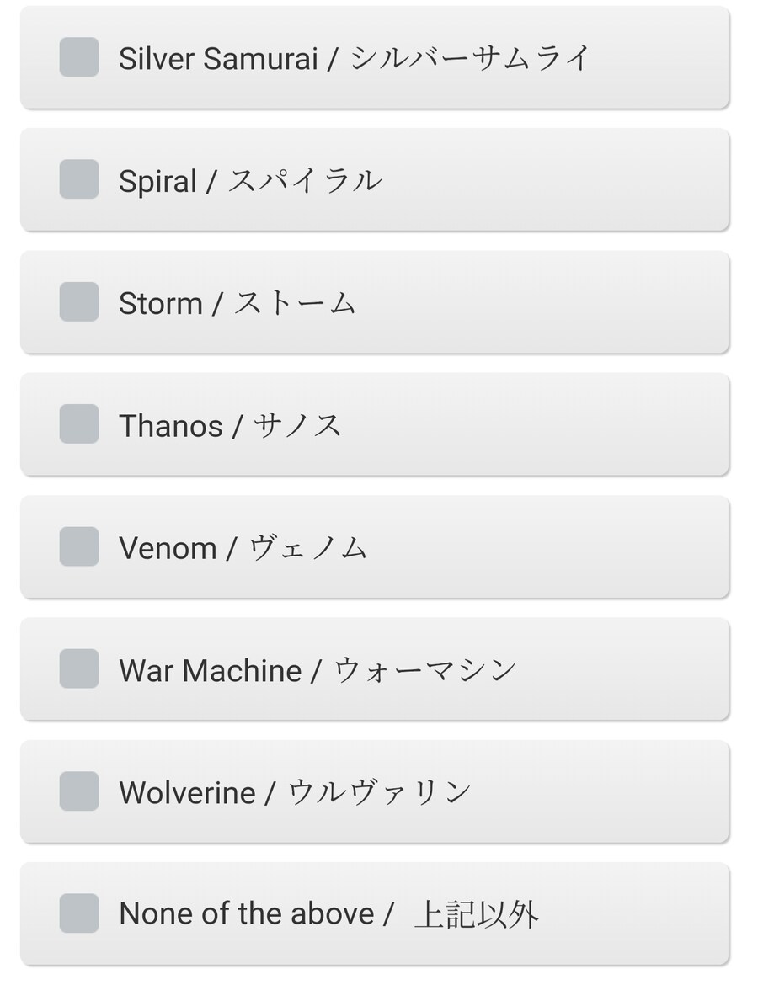
Task: Check the Wolverine checkbox square
Action: (x=79, y=792)
